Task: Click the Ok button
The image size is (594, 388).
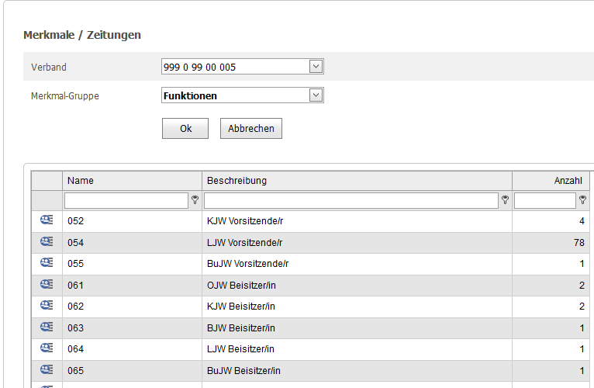Action: [x=185, y=128]
